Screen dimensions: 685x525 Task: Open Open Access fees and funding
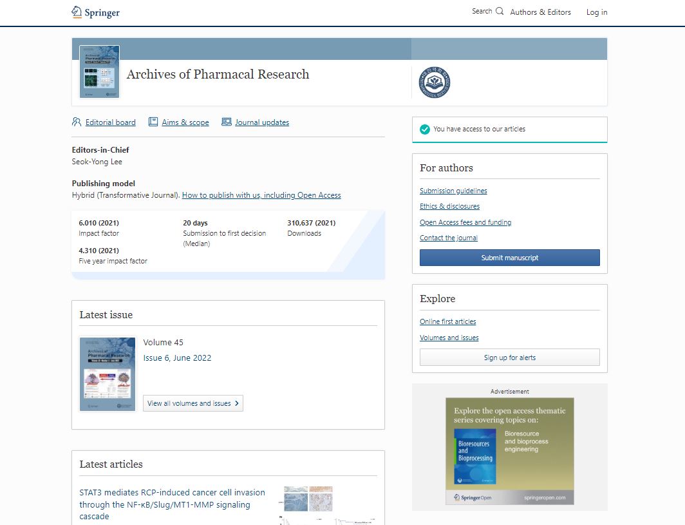click(x=465, y=222)
